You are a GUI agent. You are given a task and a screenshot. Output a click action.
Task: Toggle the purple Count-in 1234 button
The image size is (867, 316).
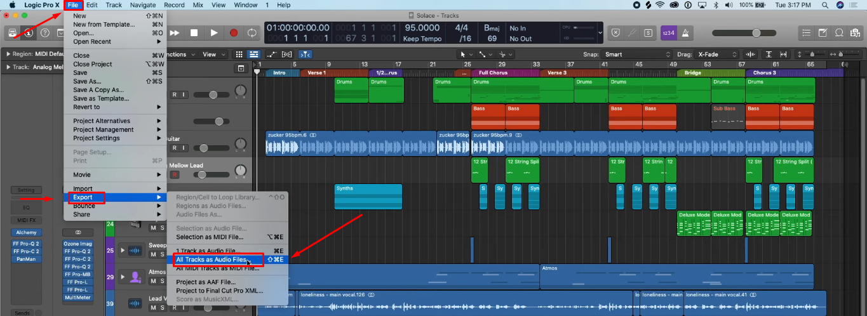point(668,33)
